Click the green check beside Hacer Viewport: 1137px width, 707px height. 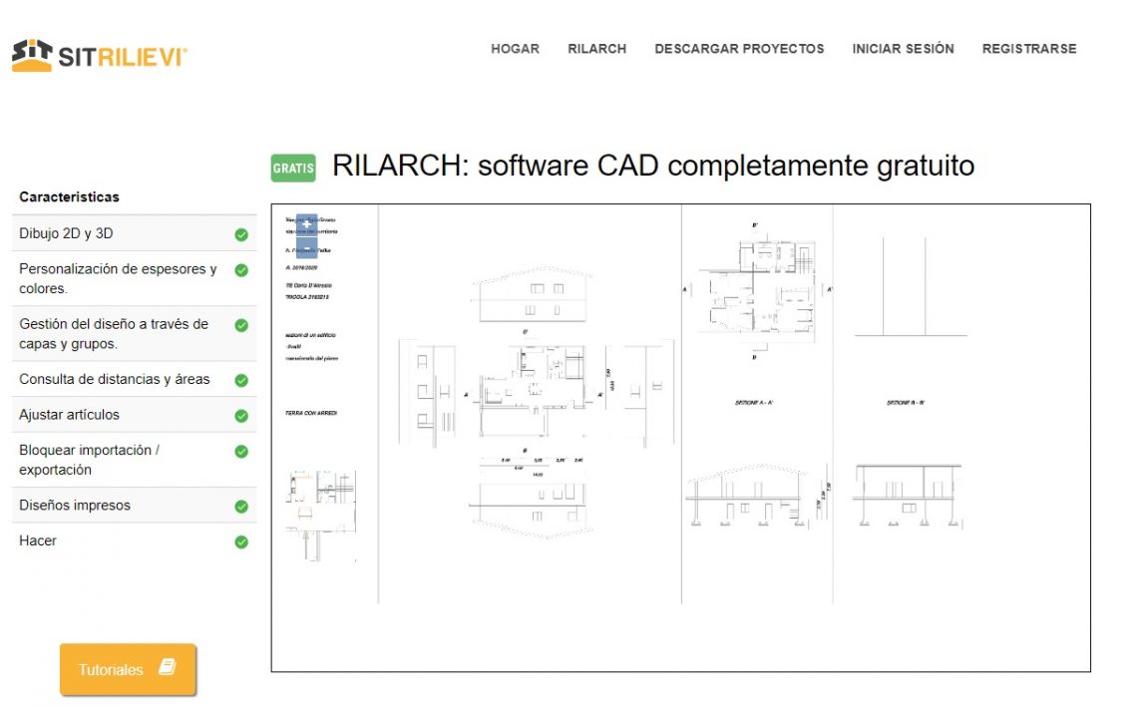[241, 542]
